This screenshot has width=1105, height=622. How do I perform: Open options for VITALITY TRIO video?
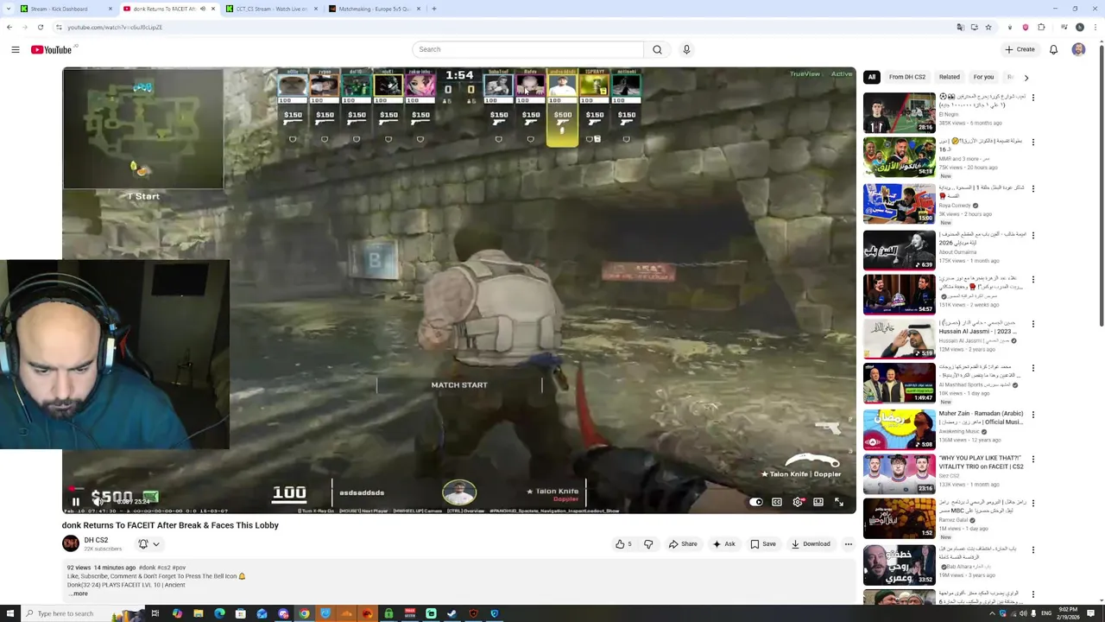pos(1032,460)
